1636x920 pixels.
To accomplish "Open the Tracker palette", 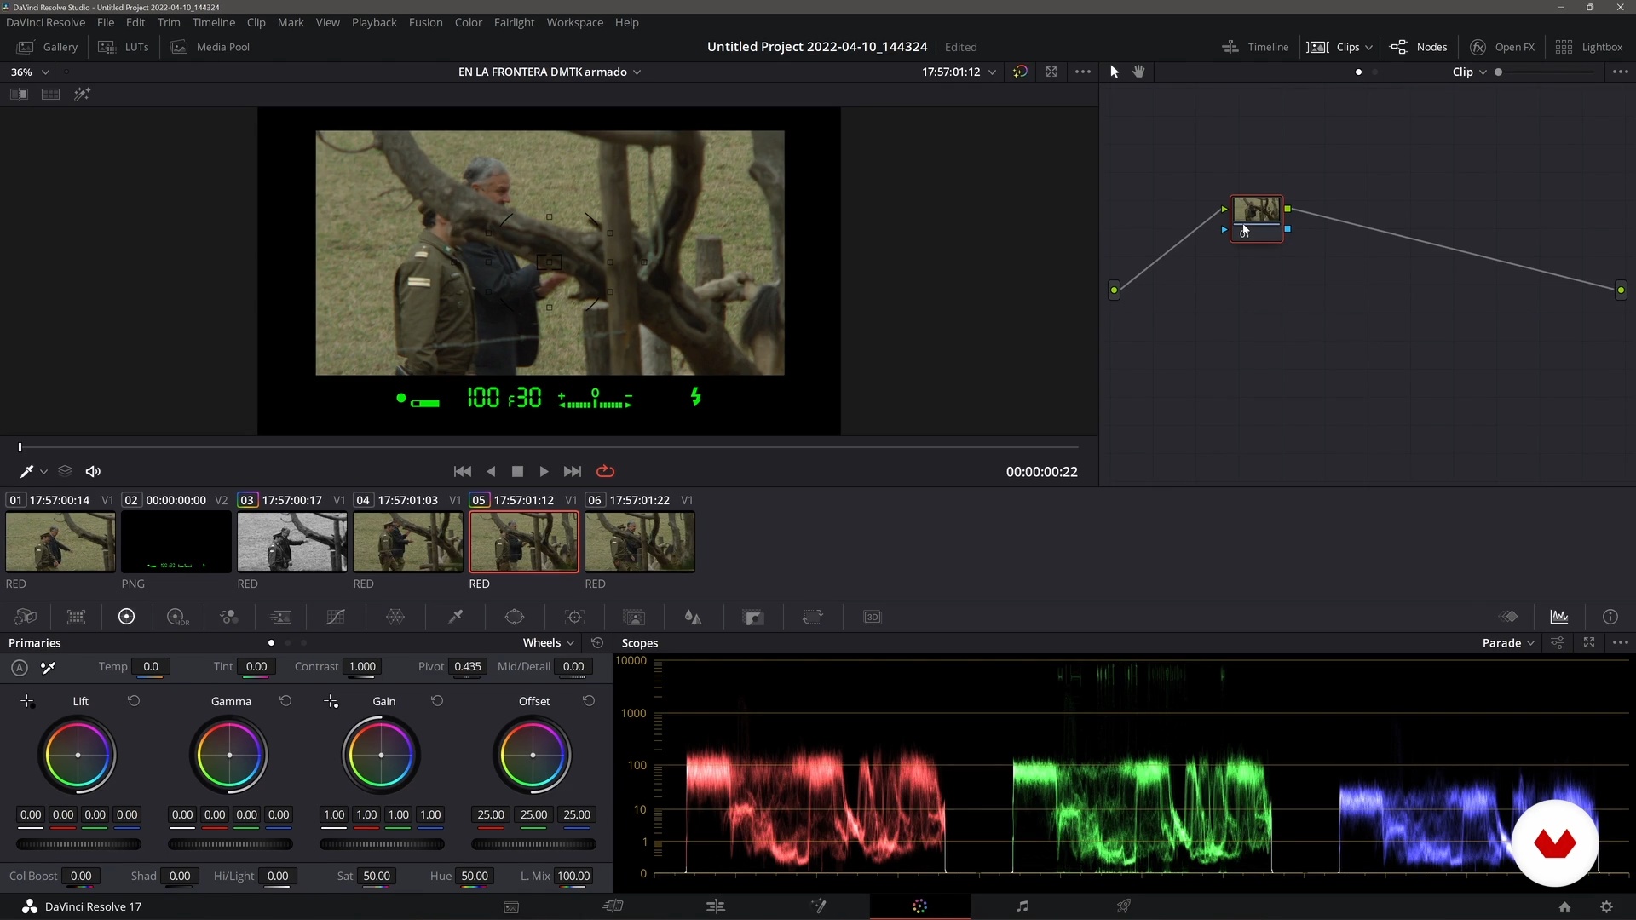I will tap(574, 617).
